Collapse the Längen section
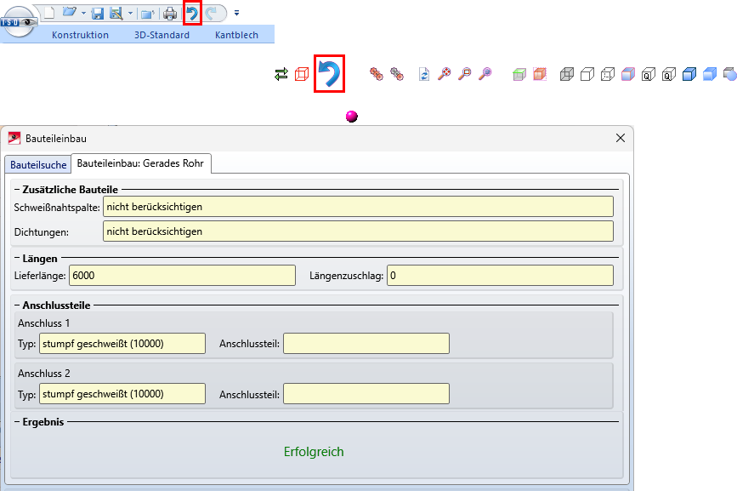The width and height of the screenshot is (737, 491). tap(17, 258)
